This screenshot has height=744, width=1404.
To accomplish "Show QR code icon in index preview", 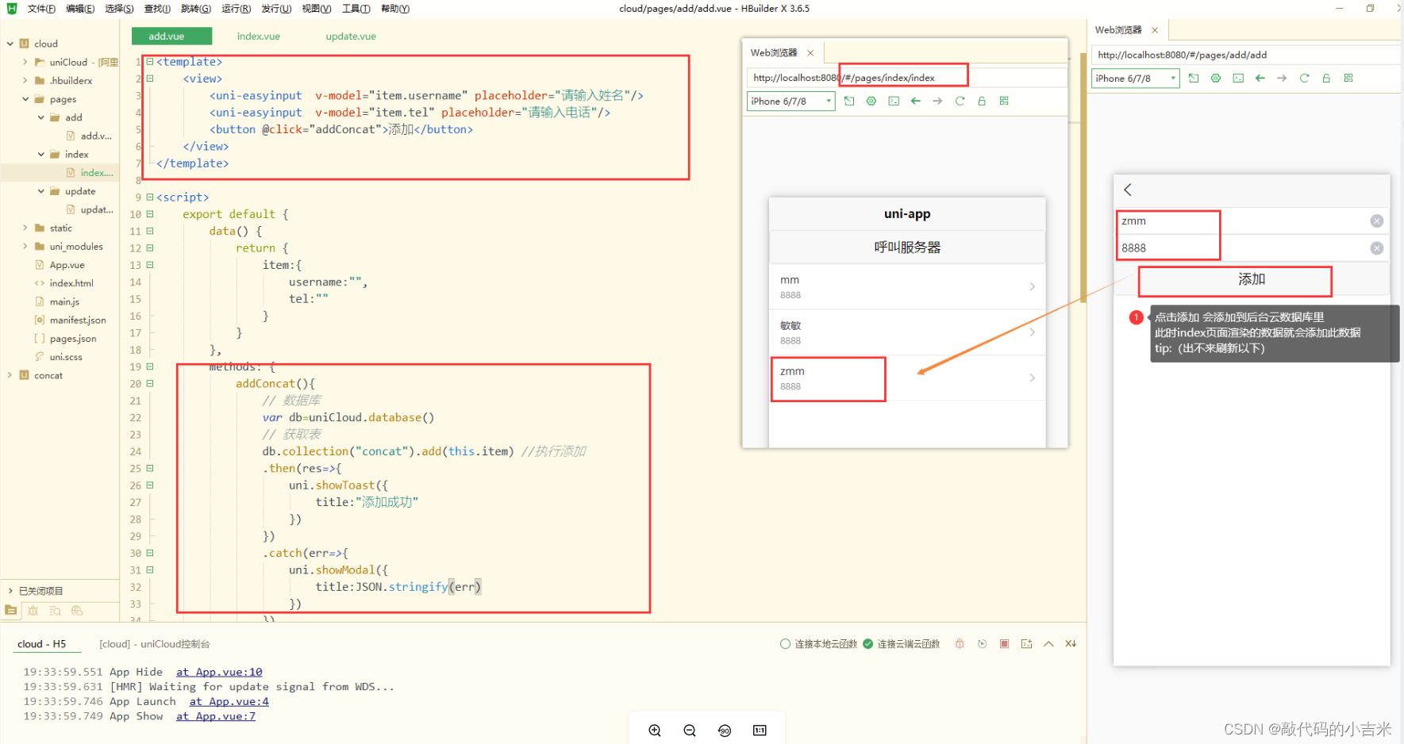I will [1004, 101].
